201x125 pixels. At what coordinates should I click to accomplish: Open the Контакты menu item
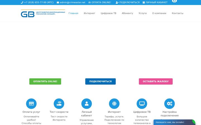pyautogui.click(x=178, y=13)
